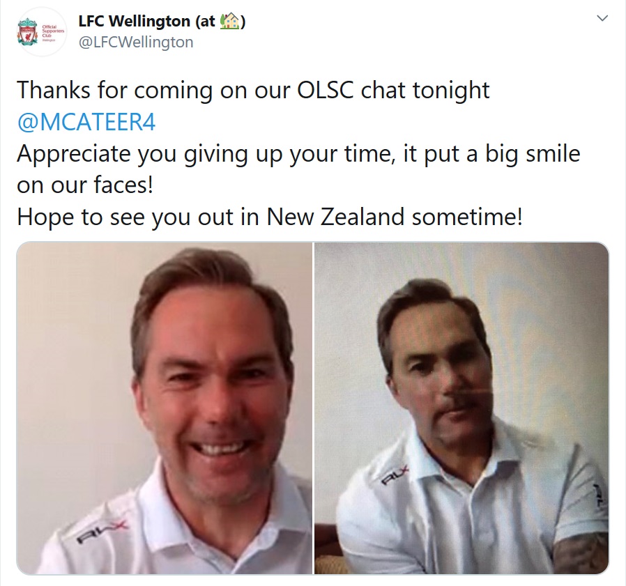The width and height of the screenshot is (626, 586).
Task: Click the "Appreciate you giving up your time" line
Action: (298, 154)
